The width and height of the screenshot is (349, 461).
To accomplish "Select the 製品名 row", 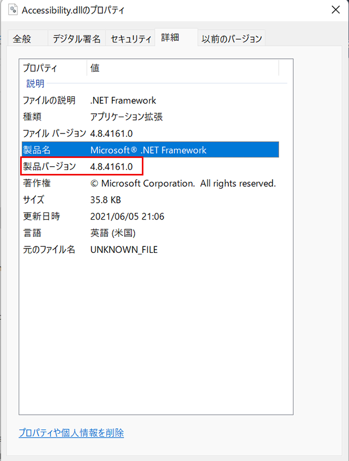I will (x=150, y=150).
